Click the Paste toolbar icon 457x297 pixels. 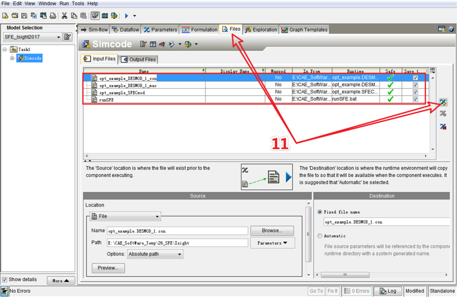point(84,16)
